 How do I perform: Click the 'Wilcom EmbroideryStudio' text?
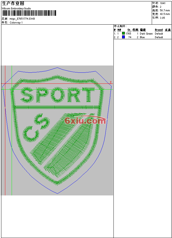[16, 9]
